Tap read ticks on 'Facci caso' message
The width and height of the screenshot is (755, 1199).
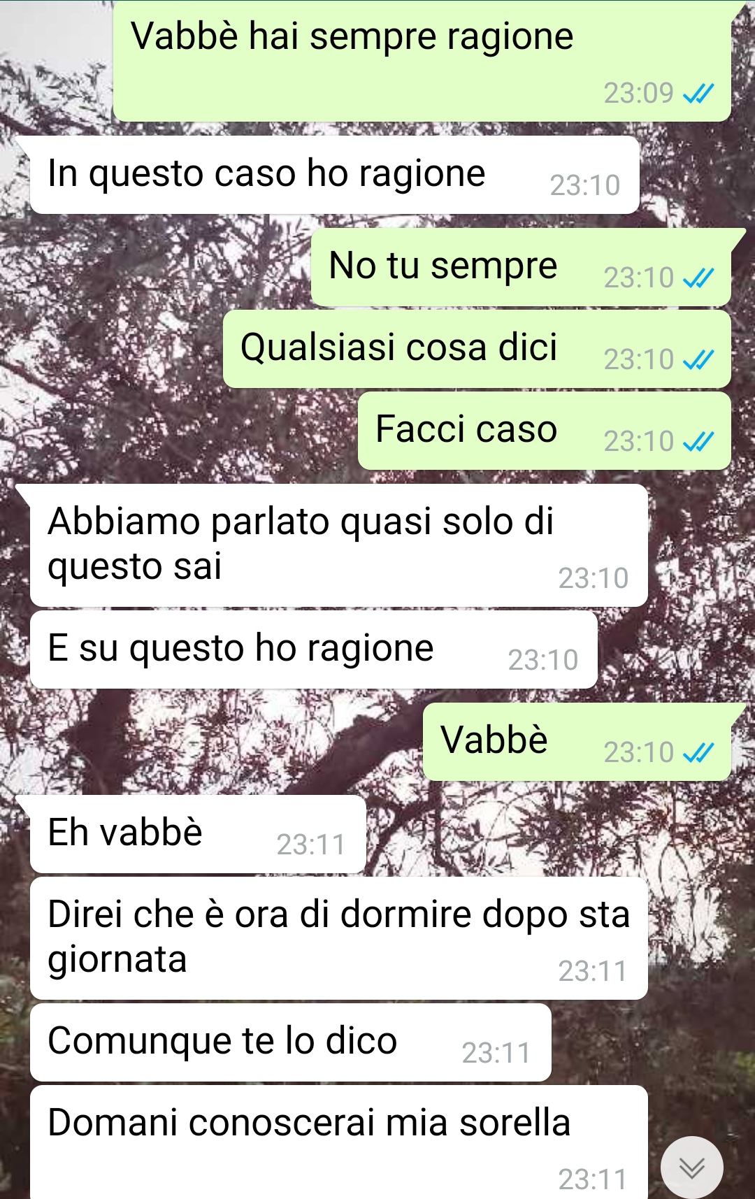698,442
